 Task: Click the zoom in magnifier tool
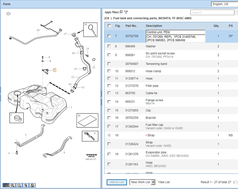pyautogui.click(x=13, y=185)
